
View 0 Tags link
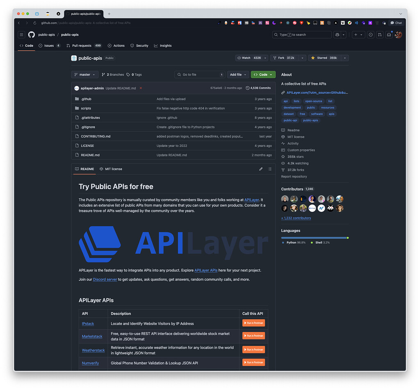tap(134, 75)
